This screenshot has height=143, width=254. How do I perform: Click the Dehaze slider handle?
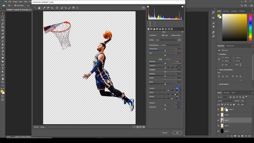(x=172, y=99)
